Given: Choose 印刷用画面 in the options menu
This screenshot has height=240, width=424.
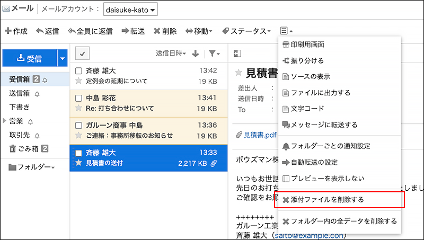Looking at the screenshot, I should [307, 45].
